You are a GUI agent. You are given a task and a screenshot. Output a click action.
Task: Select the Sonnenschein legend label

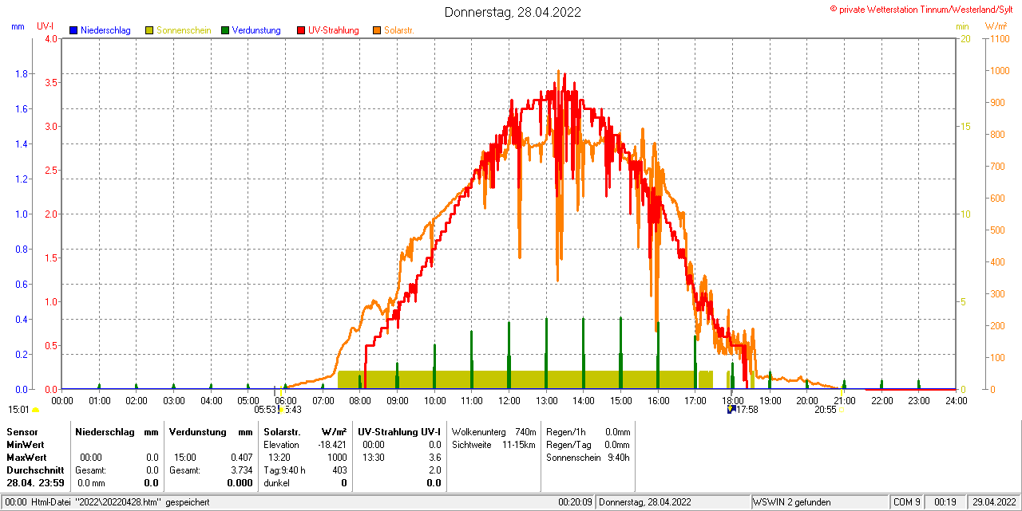point(184,30)
